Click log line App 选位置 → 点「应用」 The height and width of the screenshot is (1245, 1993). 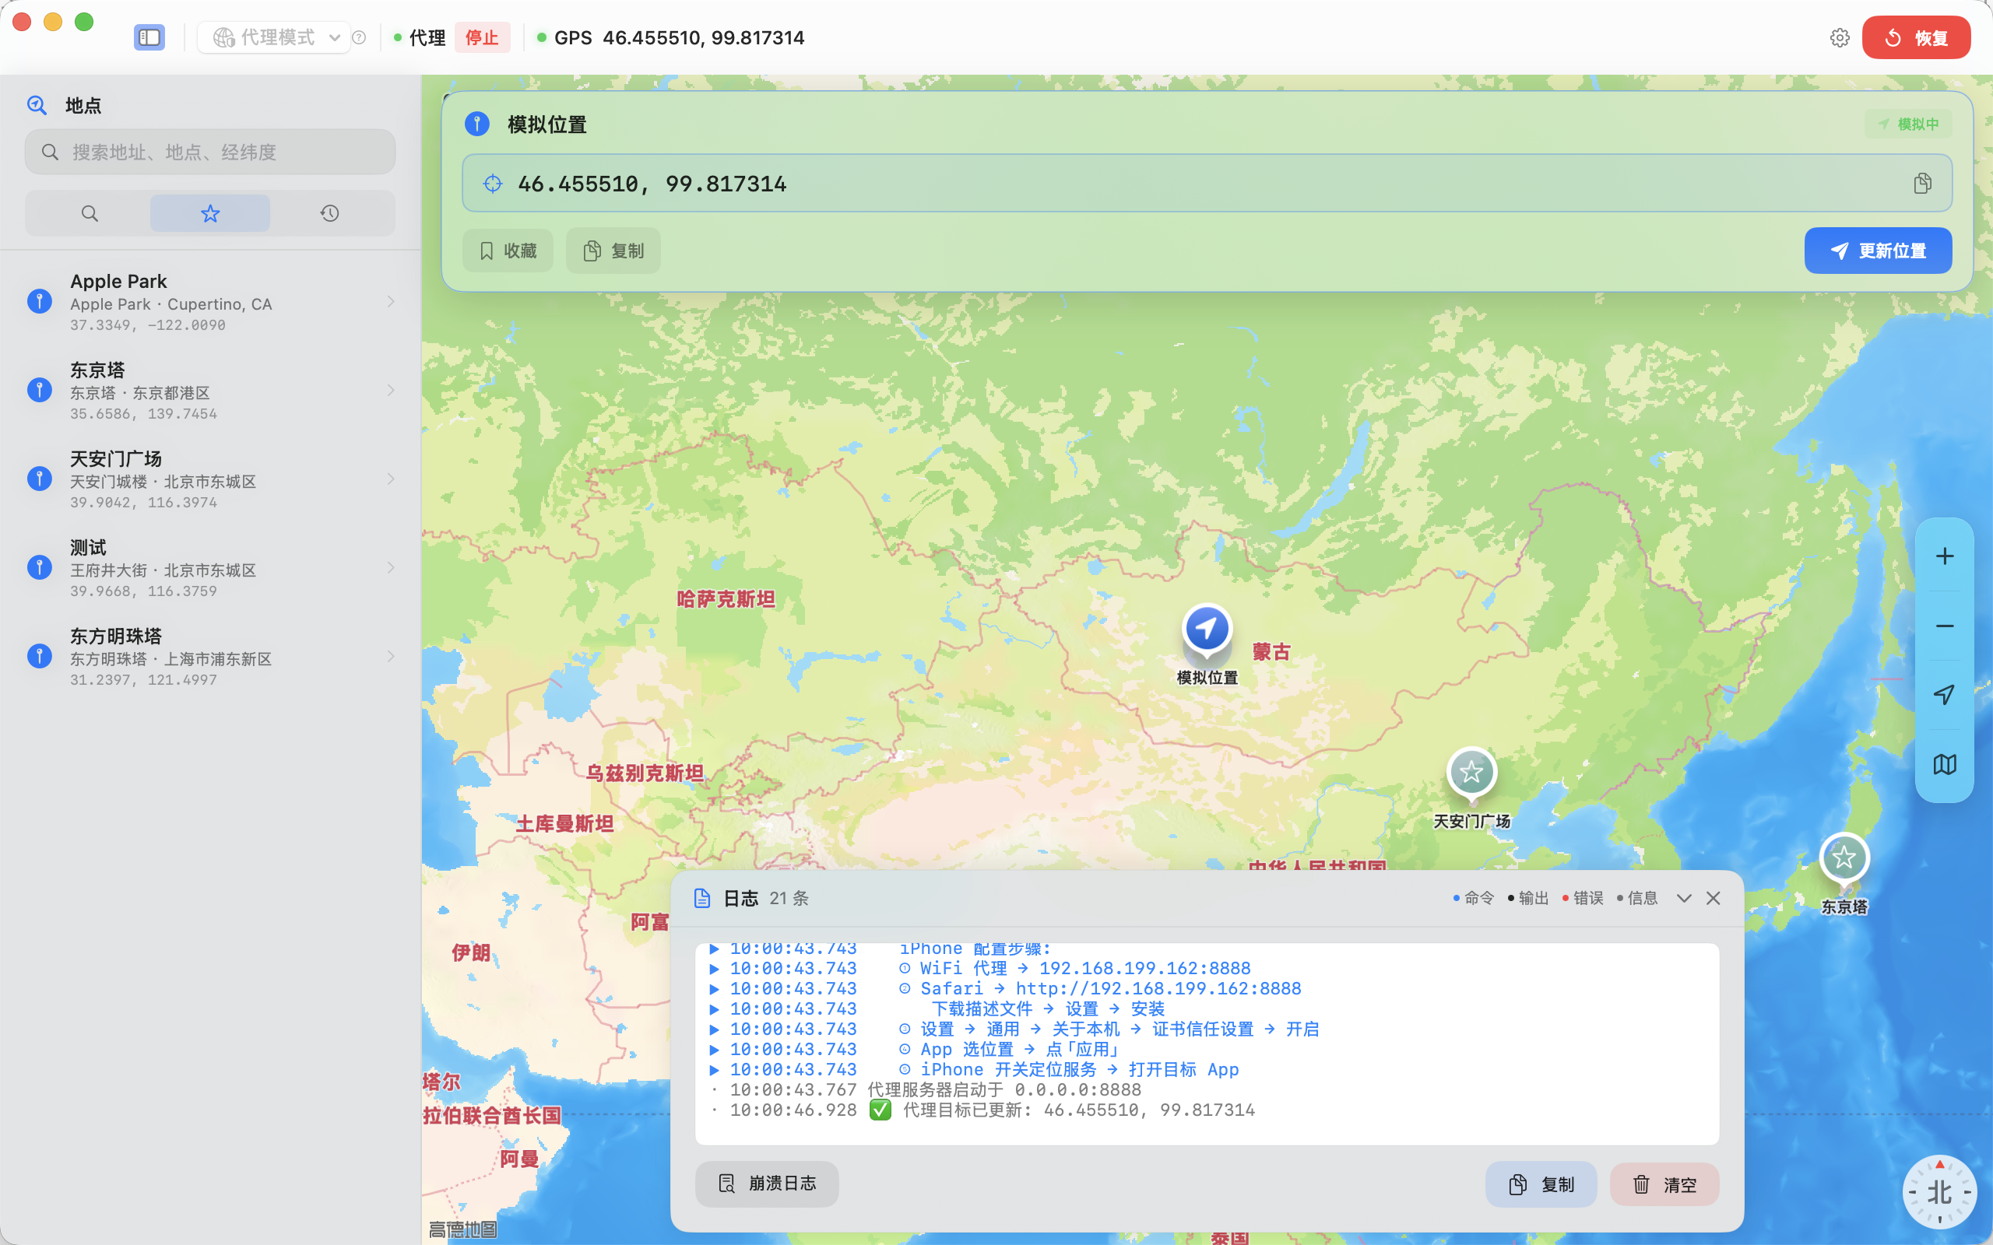(916, 1049)
